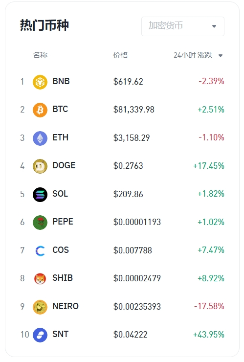Click SNT's +43.95% change value

tap(208, 334)
